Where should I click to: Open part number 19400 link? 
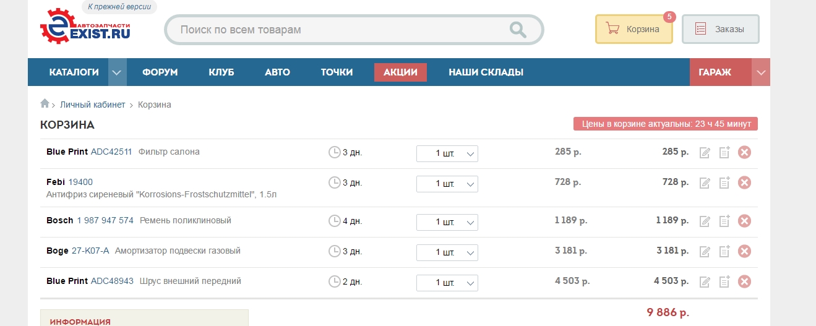pos(80,182)
